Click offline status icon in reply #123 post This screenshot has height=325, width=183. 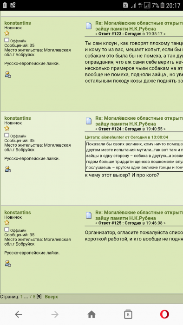(x=7, y=40)
